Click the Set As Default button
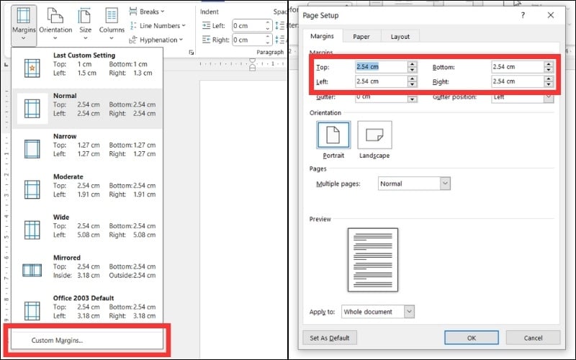The width and height of the screenshot is (576, 360). tap(330, 338)
